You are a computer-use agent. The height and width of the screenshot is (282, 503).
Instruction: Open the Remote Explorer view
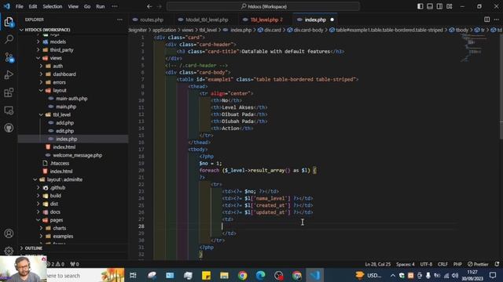9,110
